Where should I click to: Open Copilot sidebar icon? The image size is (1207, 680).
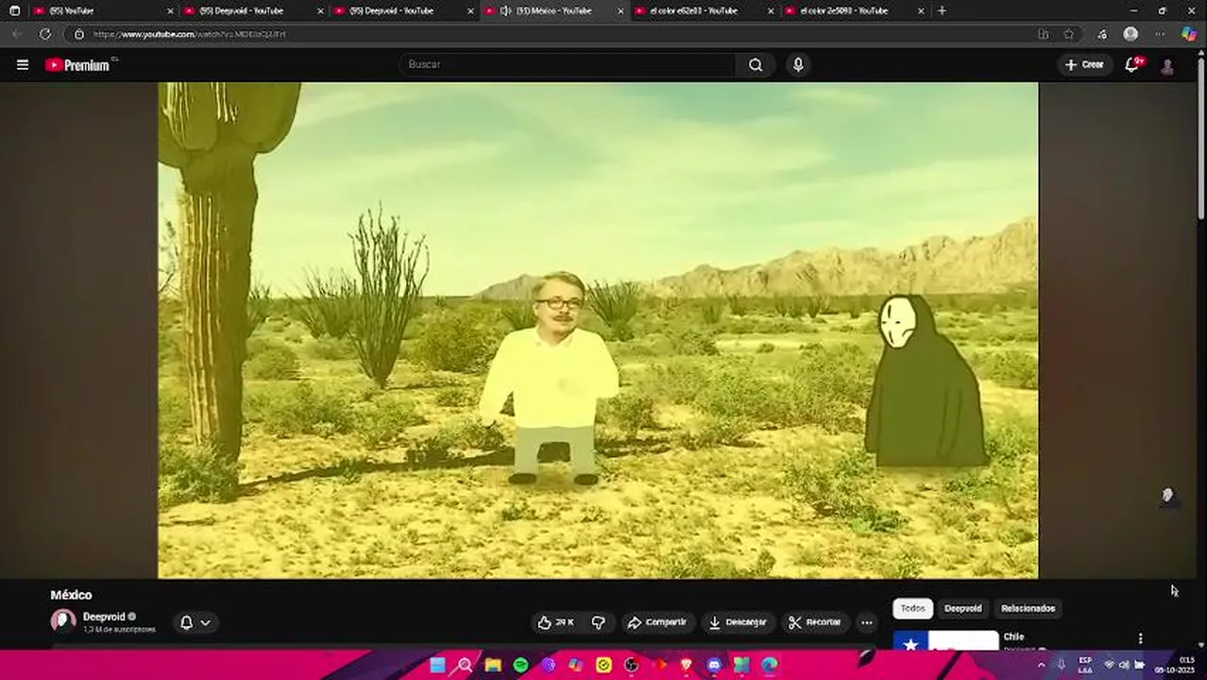[1189, 34]
